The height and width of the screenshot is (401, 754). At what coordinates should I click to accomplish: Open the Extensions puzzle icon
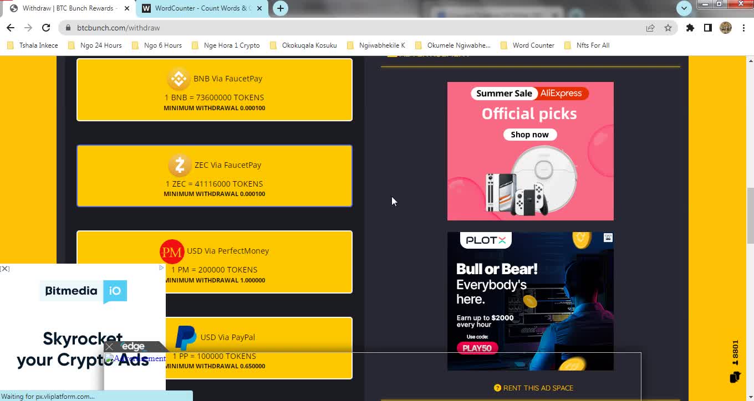point(690,28)
